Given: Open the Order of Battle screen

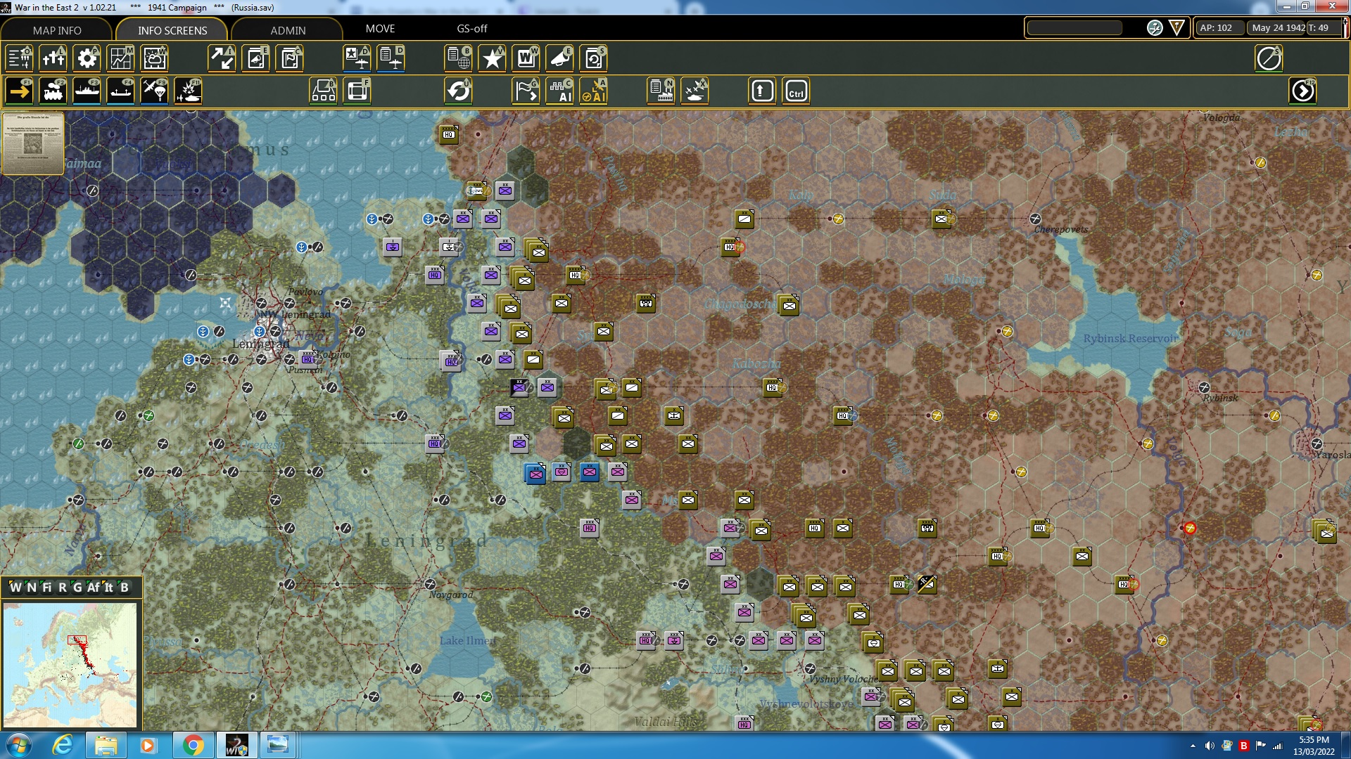Looking at the screenshot, I should point(20,58).
